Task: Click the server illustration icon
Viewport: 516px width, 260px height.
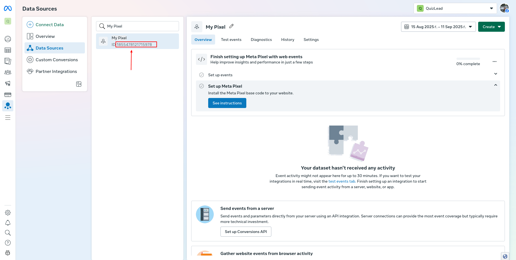Action: [x=205, y=214]
